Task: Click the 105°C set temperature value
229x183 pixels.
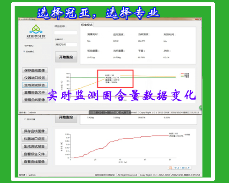Action: coord(116,41)
